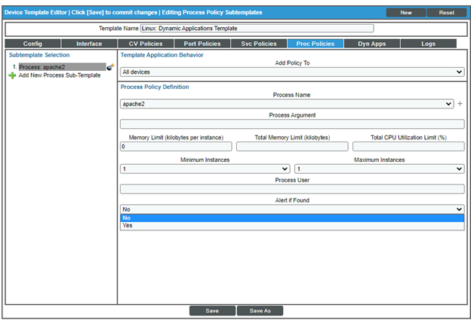Click the bomb delete icon next to Process: apache2
Viewport: 471px width, 320px height.
tap(110, 67)
